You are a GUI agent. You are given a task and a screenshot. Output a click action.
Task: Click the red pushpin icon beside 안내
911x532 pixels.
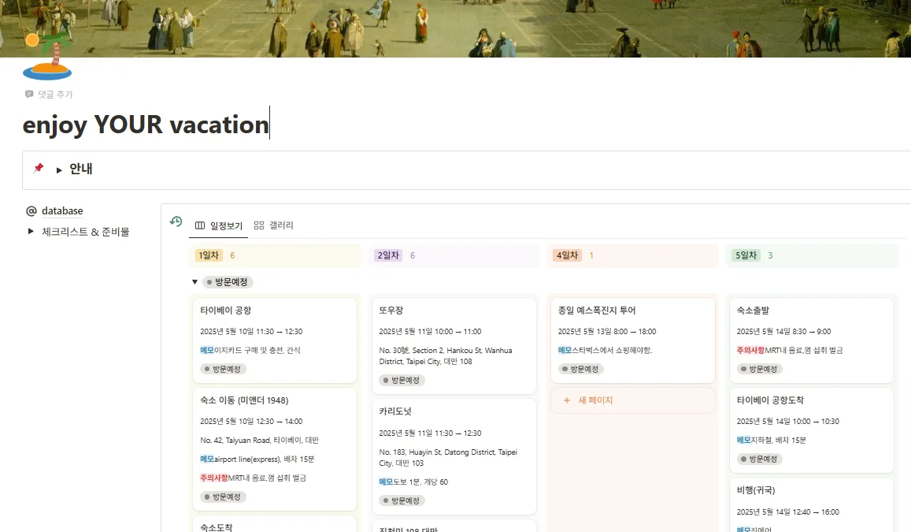(38, 169)
